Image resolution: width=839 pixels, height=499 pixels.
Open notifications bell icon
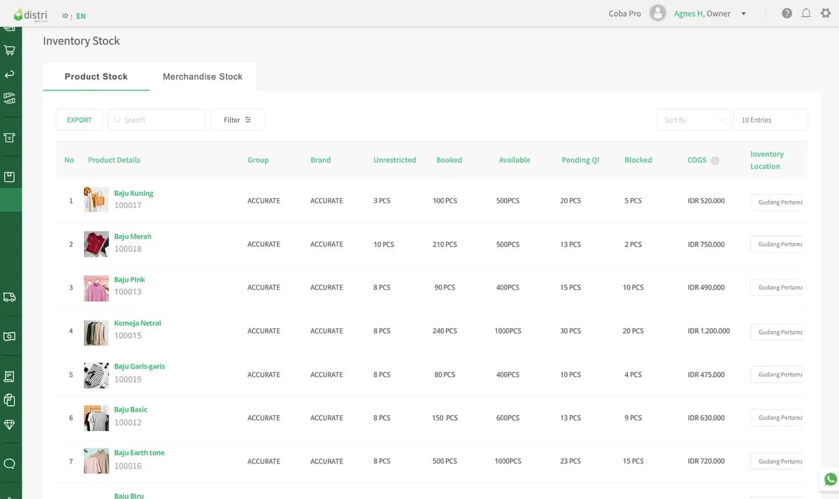(806, 13)
